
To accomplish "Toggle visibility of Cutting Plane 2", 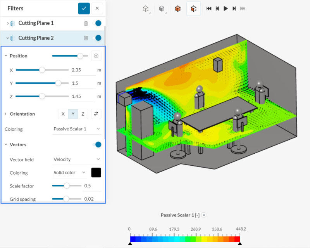I will coord(98,37).
